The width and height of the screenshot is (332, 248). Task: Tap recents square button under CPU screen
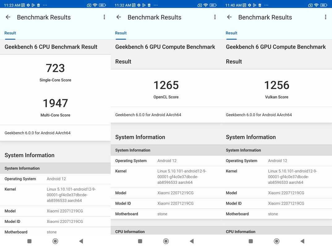[x=29, y=241]
